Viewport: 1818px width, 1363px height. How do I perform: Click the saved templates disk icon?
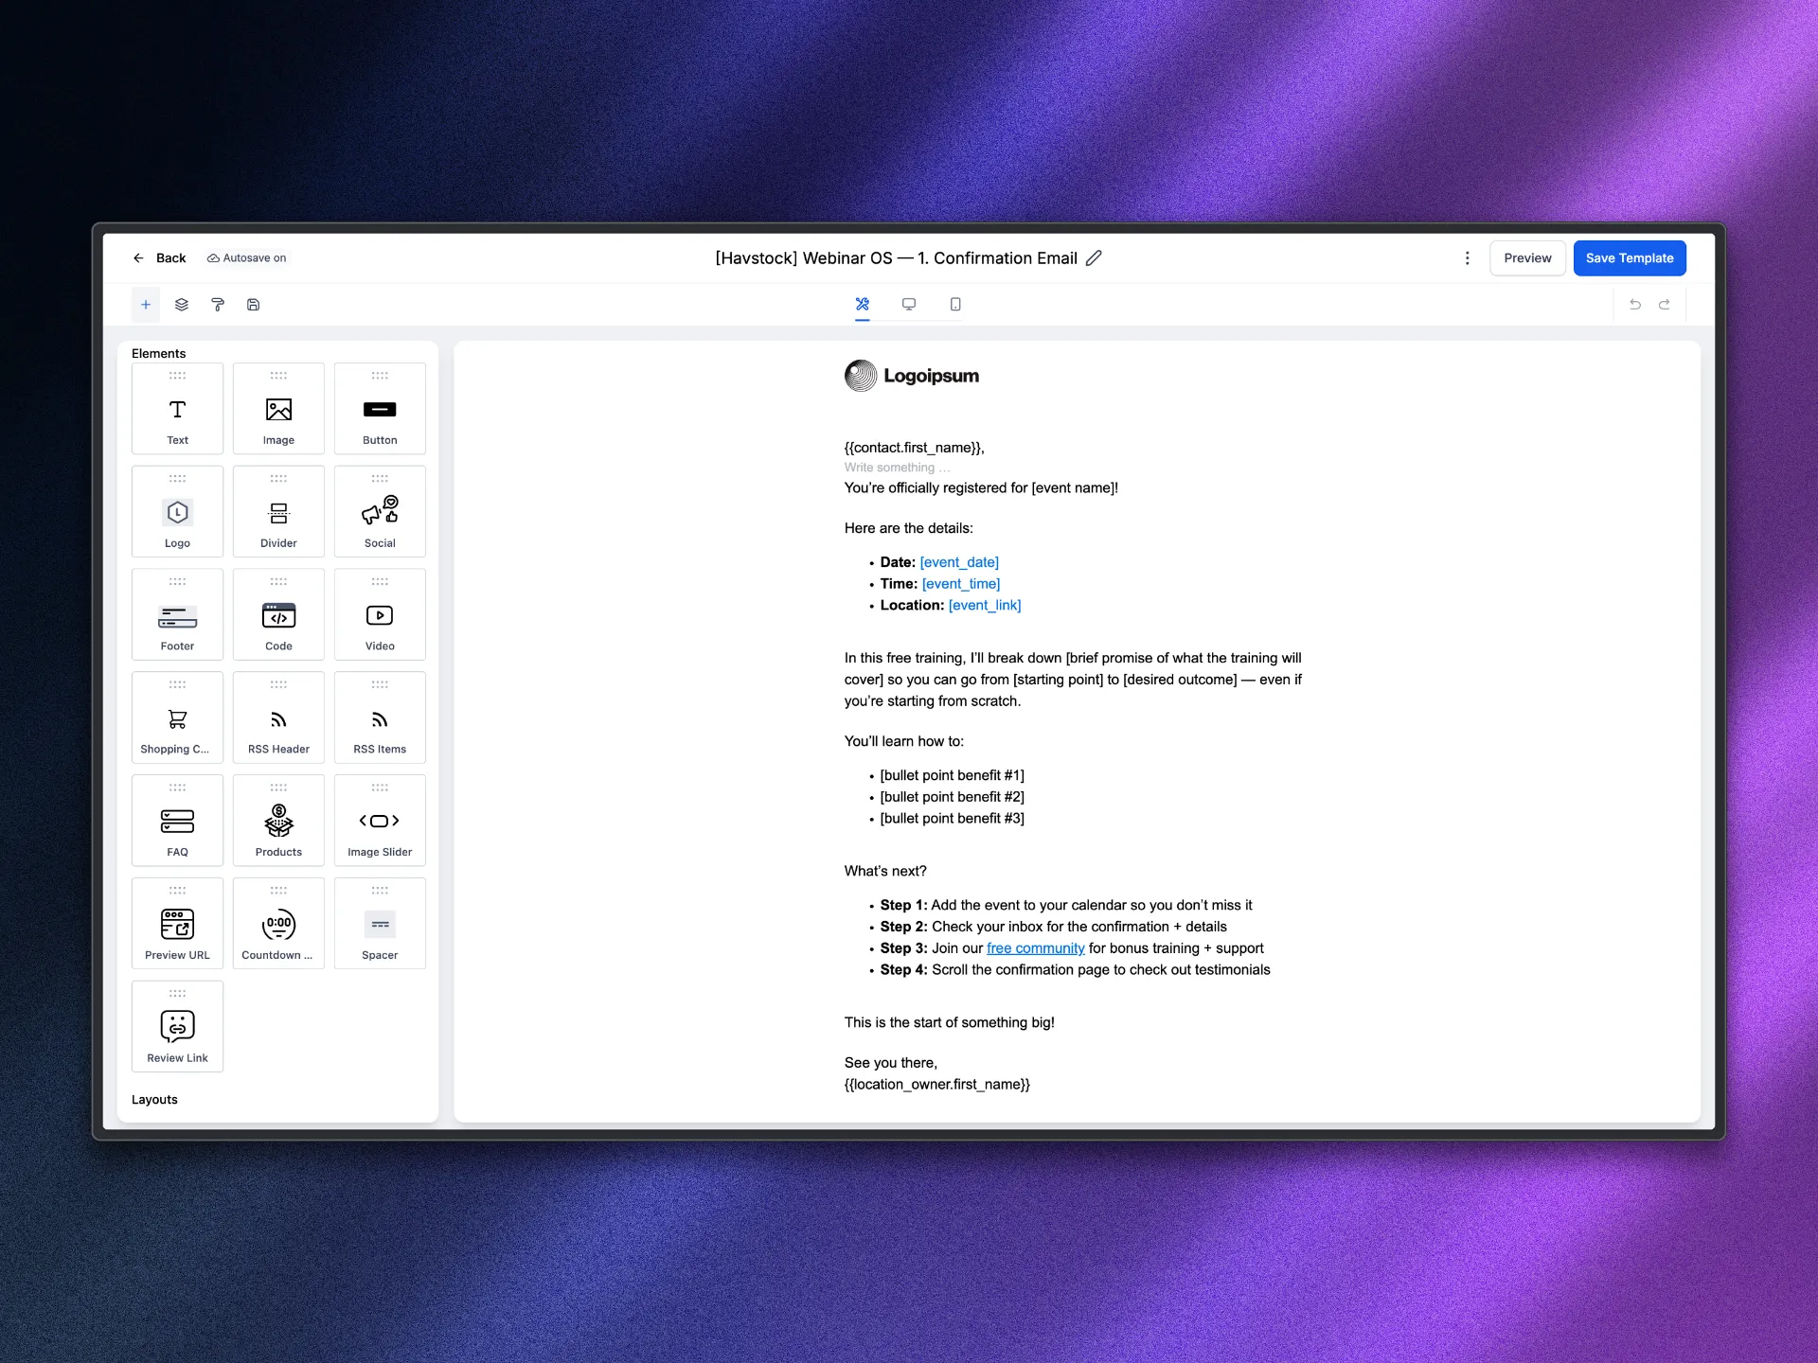[253, 305]
